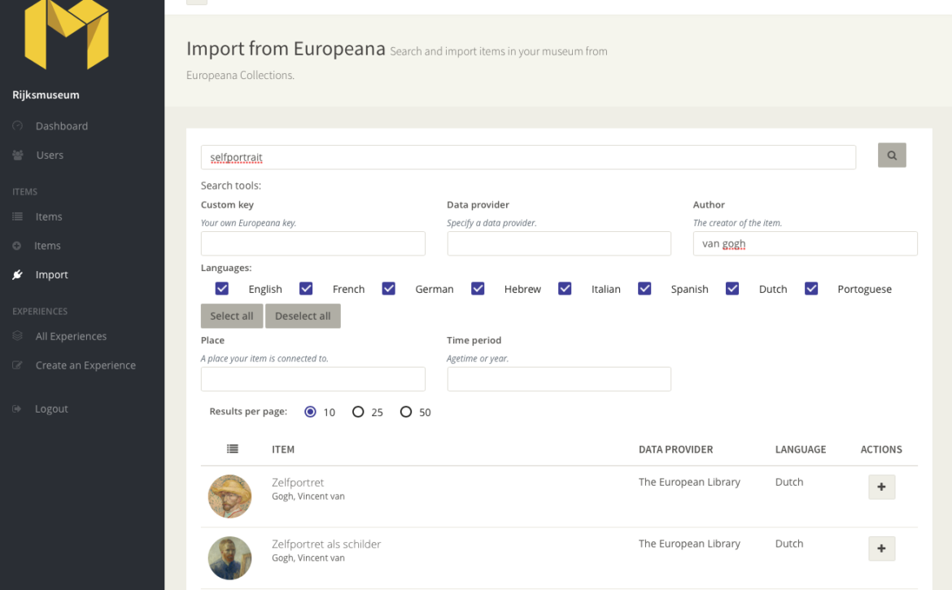Click the straw hat self-portrait thumbnail
The height and width of the screenshot is (590, 952).
(229, 496)
